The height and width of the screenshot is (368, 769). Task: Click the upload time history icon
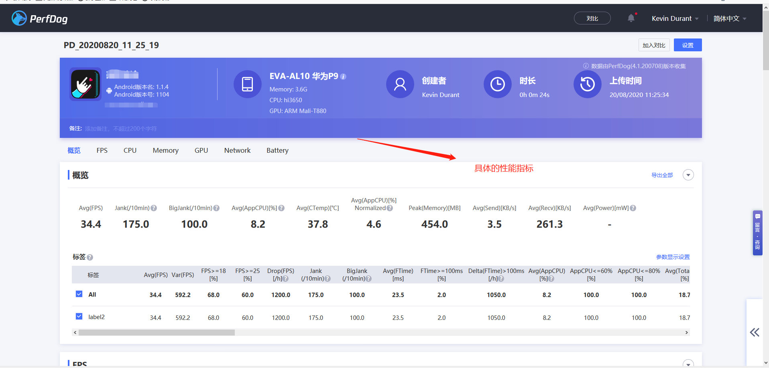click(587, 84)
